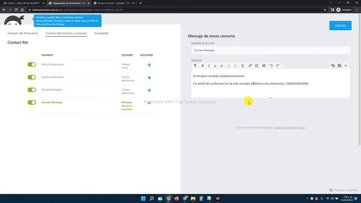Open the browser three-dot menu
Screen dimensions: 361x203
point(357,10)
